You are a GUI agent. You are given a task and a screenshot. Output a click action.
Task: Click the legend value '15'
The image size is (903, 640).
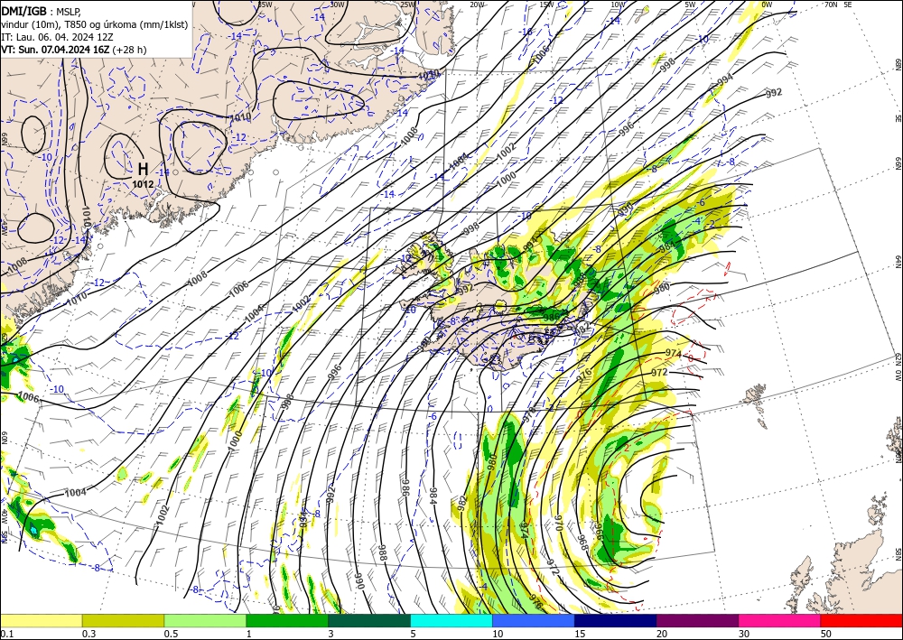coord(580,634)
